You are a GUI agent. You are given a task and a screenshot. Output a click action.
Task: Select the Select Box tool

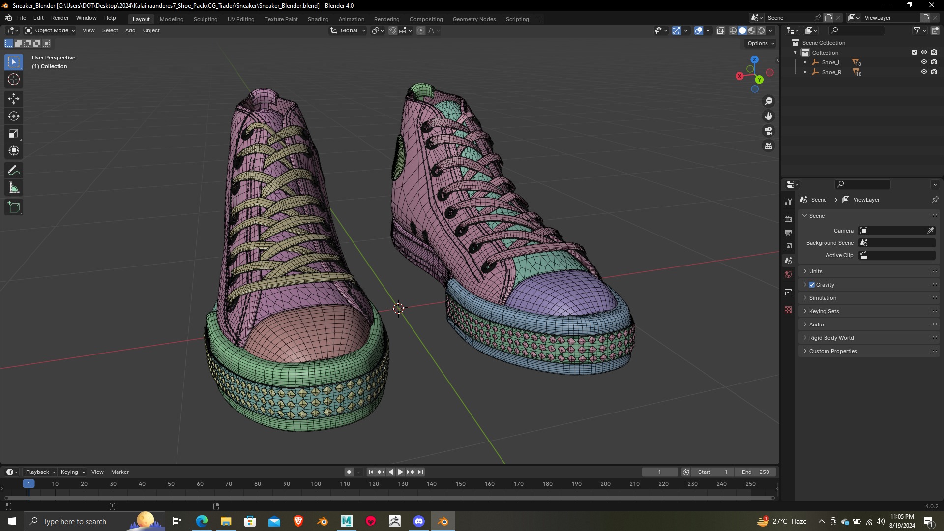[x=14, y=62]
